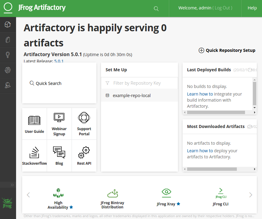Open the Rest API gears tile
The height and width of the screenshot is (219, 262).
click(x=84, y=156)
